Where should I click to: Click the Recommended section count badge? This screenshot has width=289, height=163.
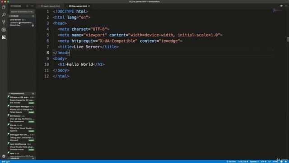[x=33, y=94]
